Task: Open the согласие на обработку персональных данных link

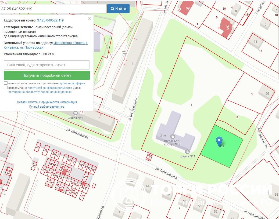Action: click(x=40, y=92)
